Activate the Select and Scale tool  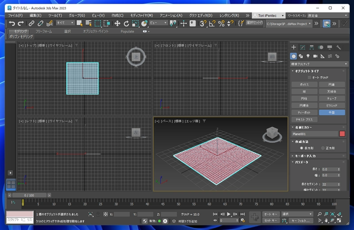pyautogui.click(x=135, y=23)
